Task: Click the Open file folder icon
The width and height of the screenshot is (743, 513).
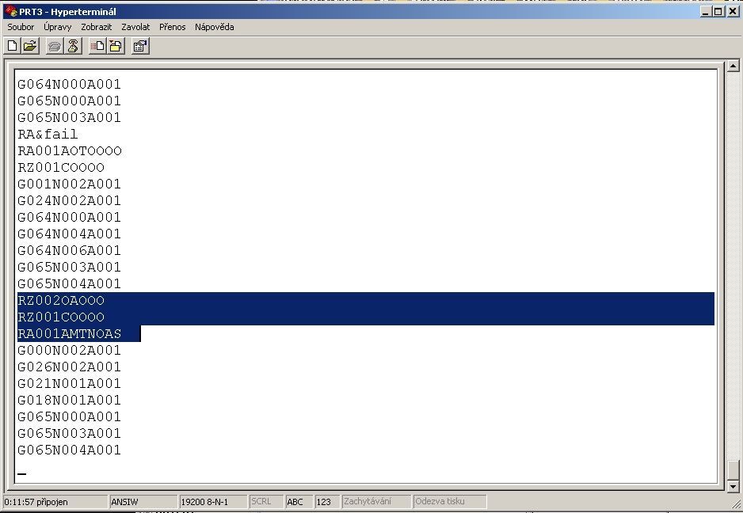Action: pyautogui.click(x=30, y=46)
